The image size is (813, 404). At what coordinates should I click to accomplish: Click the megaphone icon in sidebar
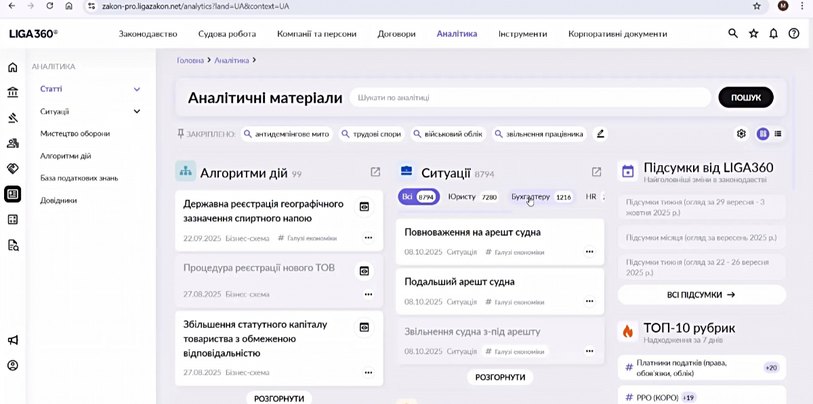pyautogui.click(x=12, y=340)
